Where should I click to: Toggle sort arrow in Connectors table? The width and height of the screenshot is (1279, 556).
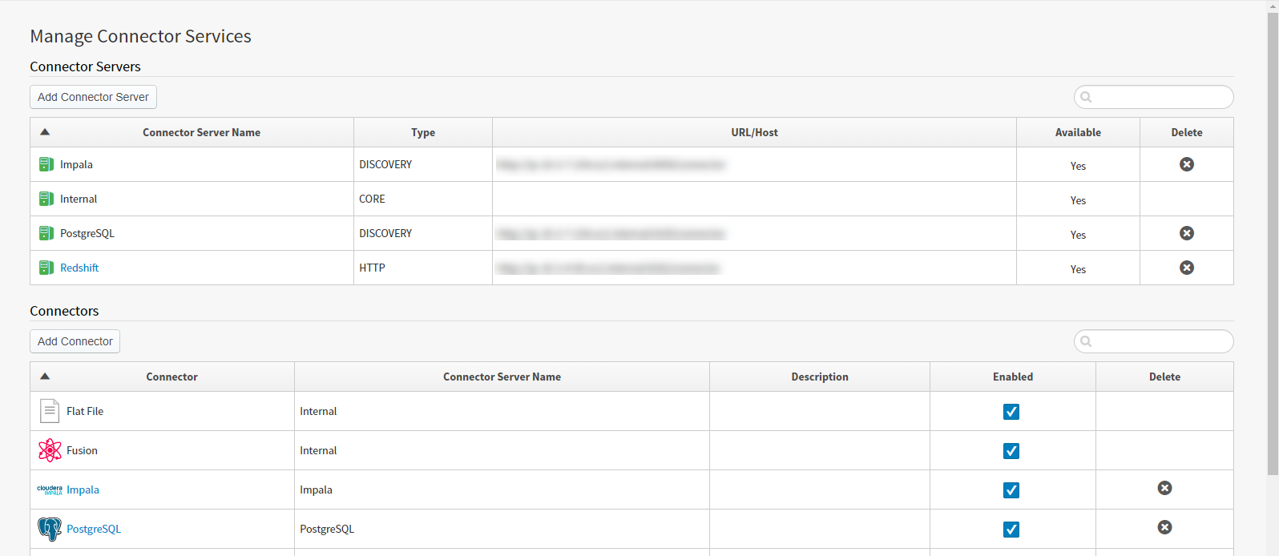[x=45, y=377]
